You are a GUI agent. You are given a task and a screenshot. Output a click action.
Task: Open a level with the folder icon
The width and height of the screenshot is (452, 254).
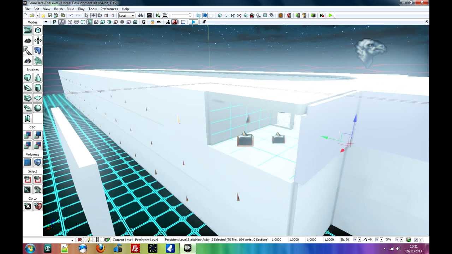pos(32,16)
